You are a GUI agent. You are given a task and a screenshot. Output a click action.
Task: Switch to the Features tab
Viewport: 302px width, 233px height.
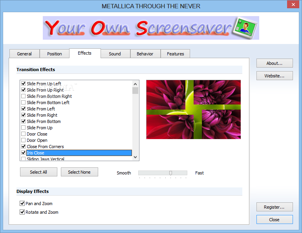pyautogui.click(x=175, y=54)
